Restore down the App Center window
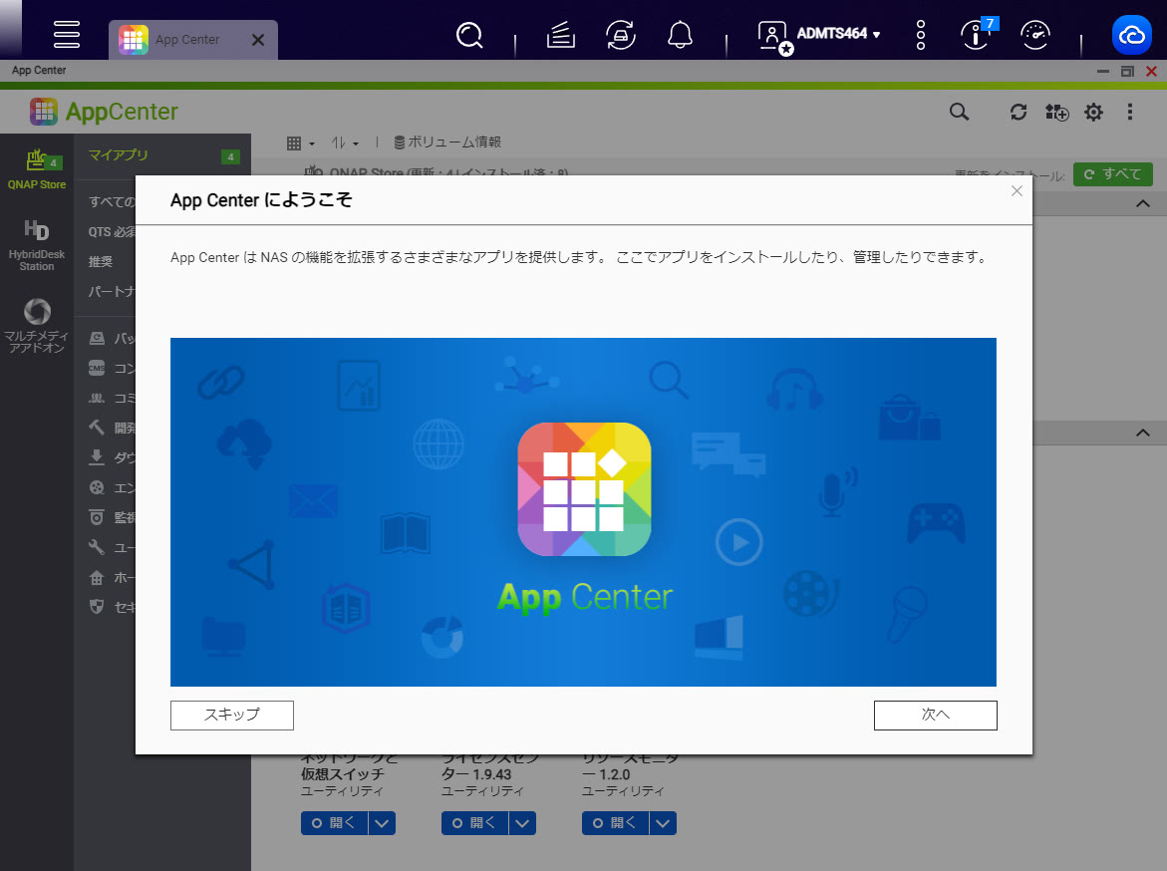This screenshot has width=1167, height=871. coord(1127,71)
